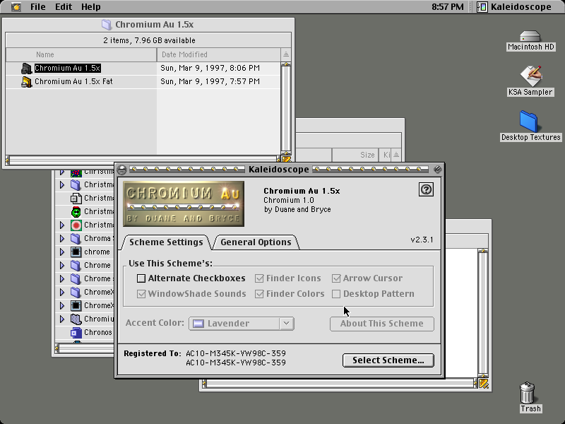Viewport: 565px width, 424px height.
Task: Expand the lowercase chrome item
Action: pos(62,252)
